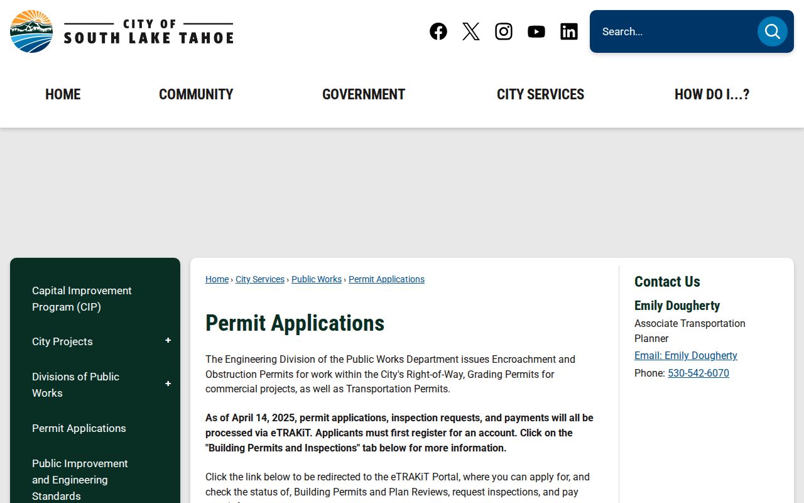Open City Projects in the sidebar

pos(62,341)
